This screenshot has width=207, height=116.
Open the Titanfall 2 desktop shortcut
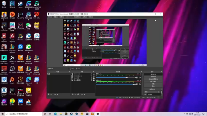pos(20,15)
